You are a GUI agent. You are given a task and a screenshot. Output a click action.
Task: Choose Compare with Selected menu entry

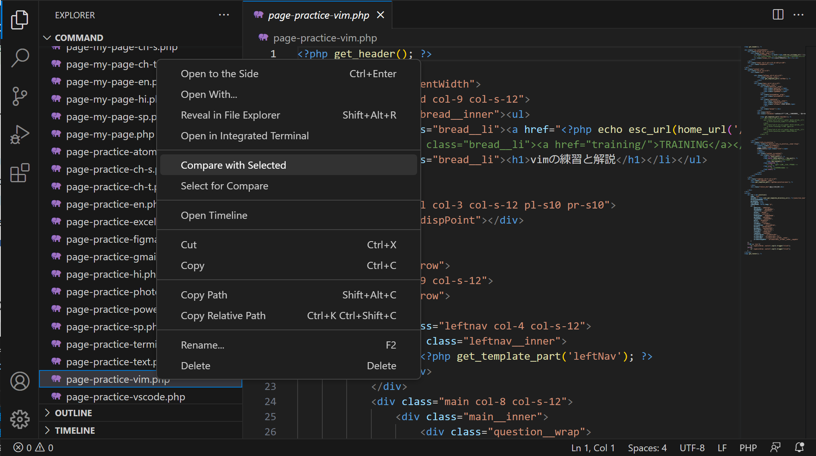pyautogui.click(x=233, y=165)
